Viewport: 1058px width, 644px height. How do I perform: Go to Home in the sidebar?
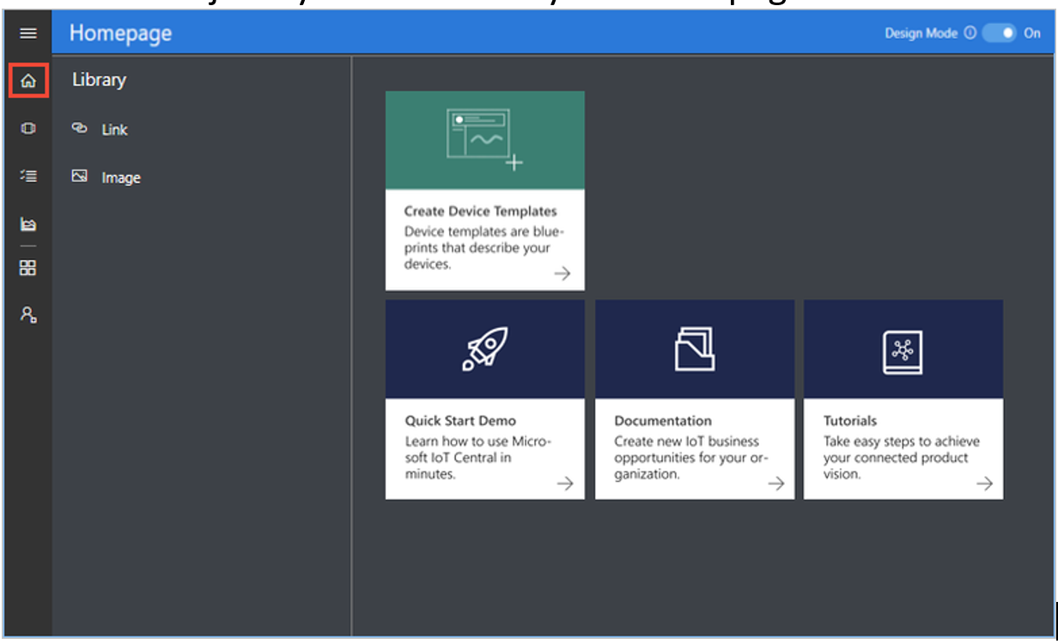[28, 81]
